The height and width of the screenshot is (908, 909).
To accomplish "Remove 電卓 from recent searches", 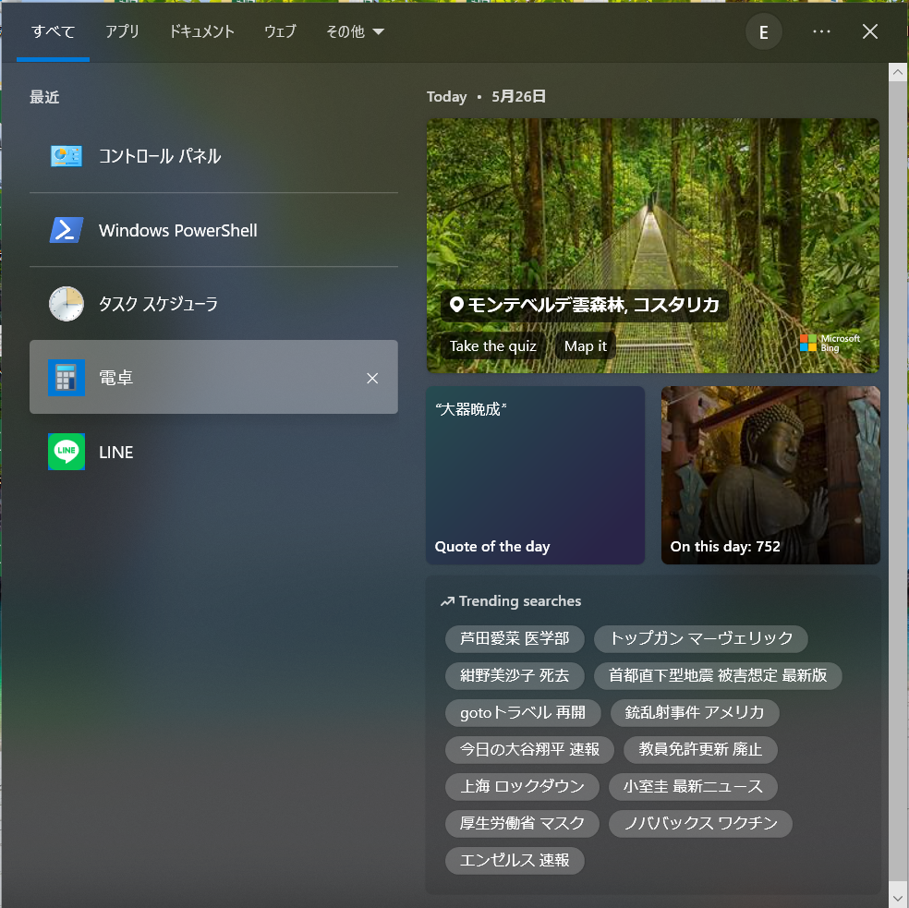I will click(372, 378).
